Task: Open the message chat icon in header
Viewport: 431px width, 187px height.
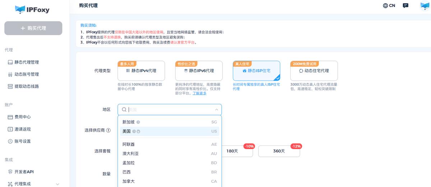Action: tap(405, 6)
